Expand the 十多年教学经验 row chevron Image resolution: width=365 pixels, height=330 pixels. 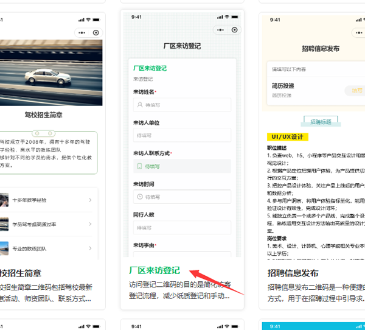90,200
